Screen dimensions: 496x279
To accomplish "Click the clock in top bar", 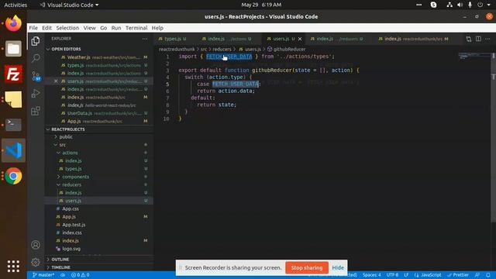I will point(261,5).
